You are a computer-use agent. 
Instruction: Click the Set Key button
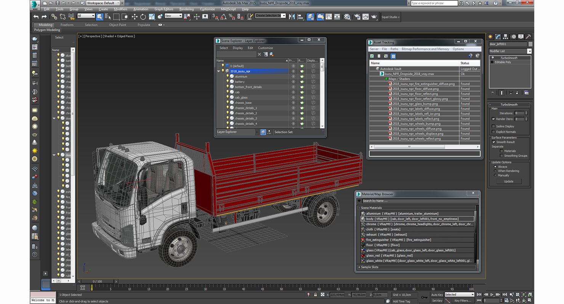click(437, 301)
